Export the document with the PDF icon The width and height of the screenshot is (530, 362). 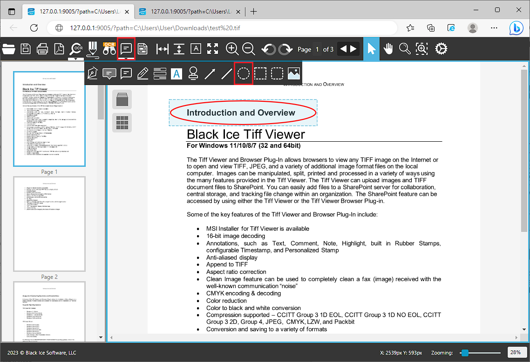[x=59, y=49]
